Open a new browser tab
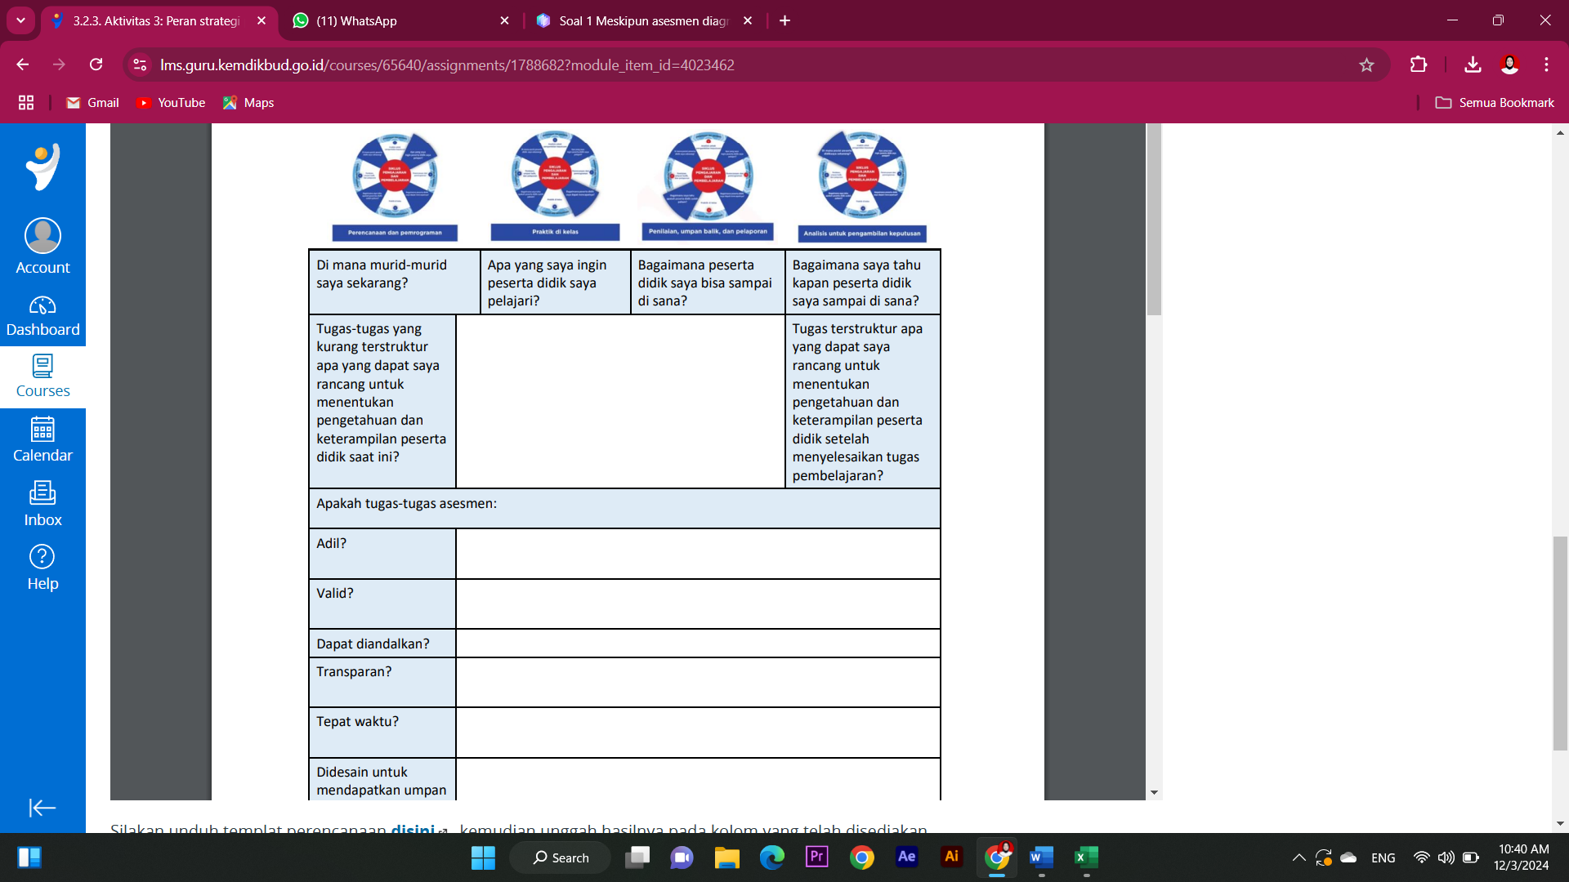The height and width of the screenshot is (882, 1569). click(x=784, y=20)
